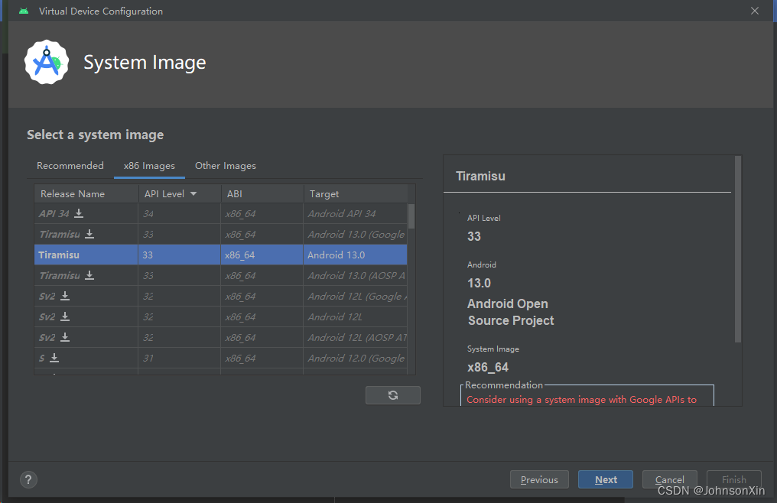Select the x86 Images tab
This screenshot has height=503, width=777.
click(x=149, y=166)
